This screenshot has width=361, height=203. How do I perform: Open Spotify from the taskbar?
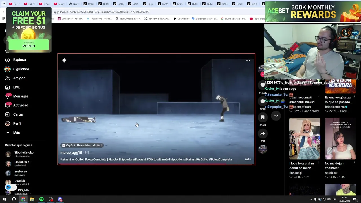coord(41,199)
